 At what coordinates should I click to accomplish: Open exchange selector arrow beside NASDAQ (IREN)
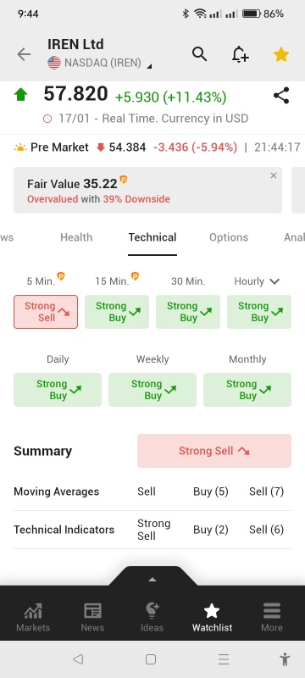tap(149, 66)
